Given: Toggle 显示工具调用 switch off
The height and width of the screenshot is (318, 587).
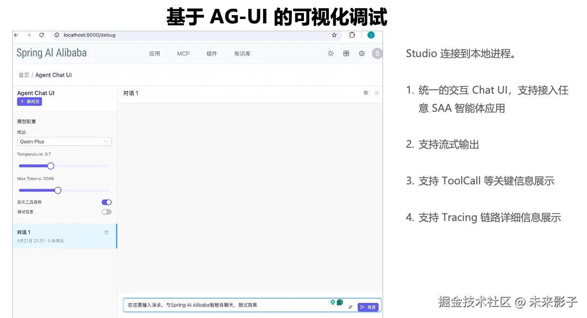Looking at the screenshot, I should [106, 202].
